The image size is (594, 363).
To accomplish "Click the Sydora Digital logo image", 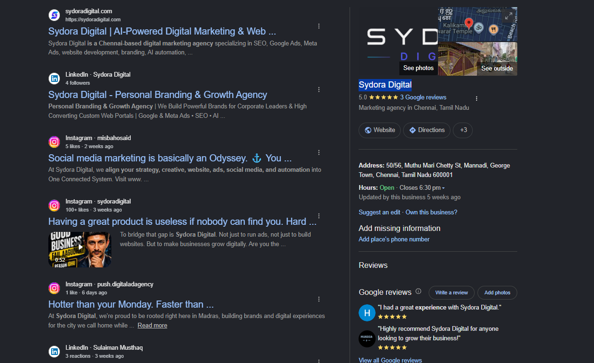I will pos(398,42).
